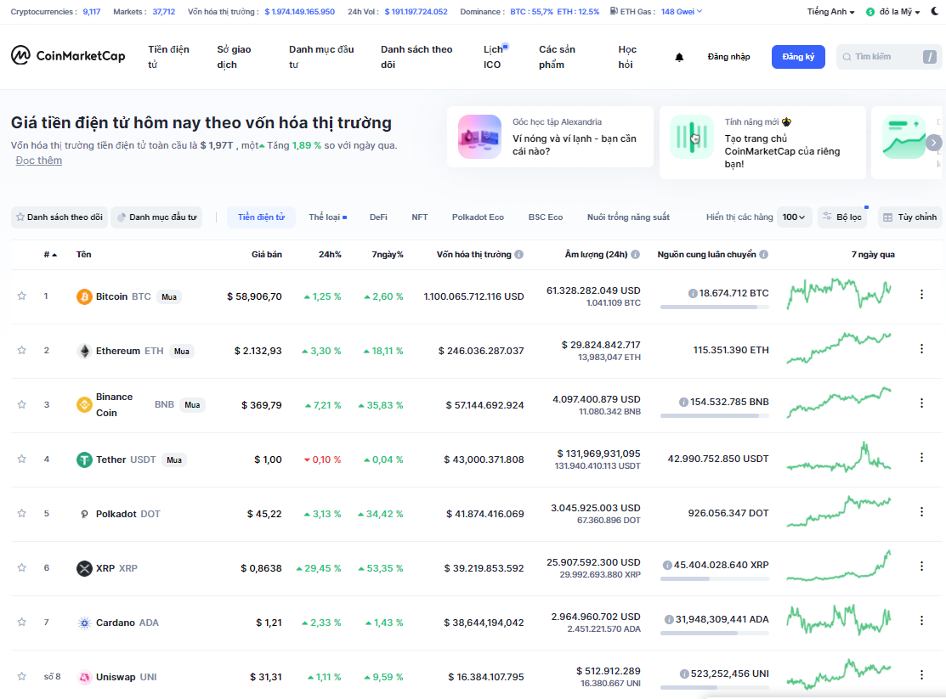The image size is (946, 699).
Task: Open the Bitcoin 7-day sparkline chart
Action: tap(839, 293)
